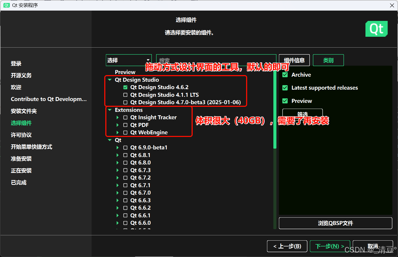The width and height of the screenshot is (398, 257).
Task: Select the Qt 6.7.1 tree row
Action: pos(140,185)
